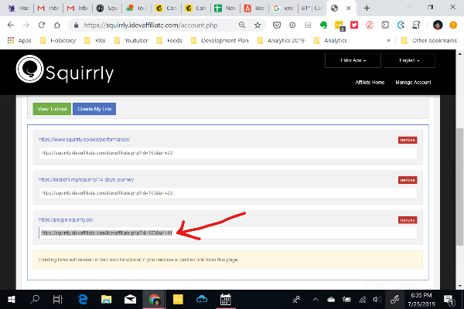Screen dimensions: 464x309
Task: Open the Youtuber bookmarks folder
Action: pyautogui.click(x=131, y=40)
